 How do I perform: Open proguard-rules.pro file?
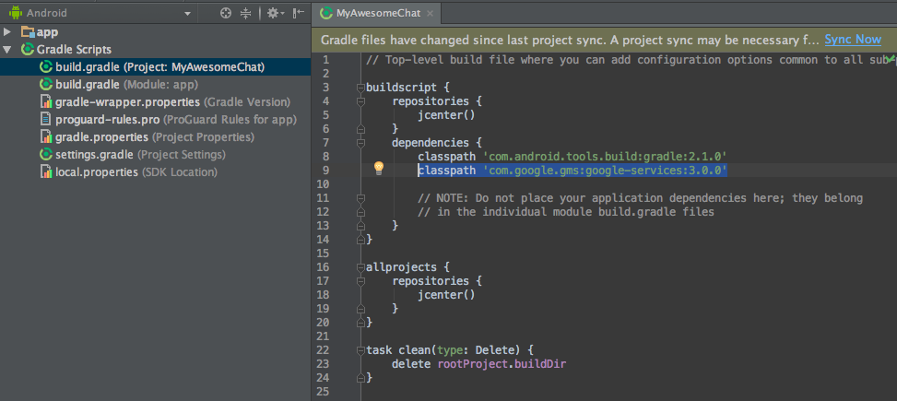176,120
